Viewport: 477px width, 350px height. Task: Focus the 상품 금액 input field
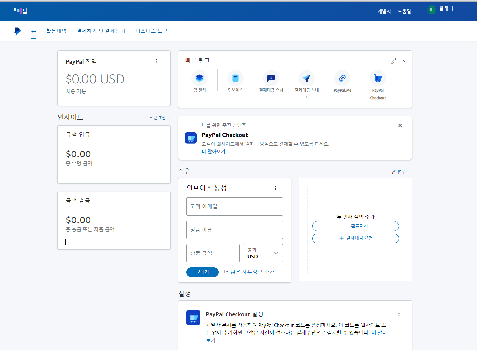point(213,253)
